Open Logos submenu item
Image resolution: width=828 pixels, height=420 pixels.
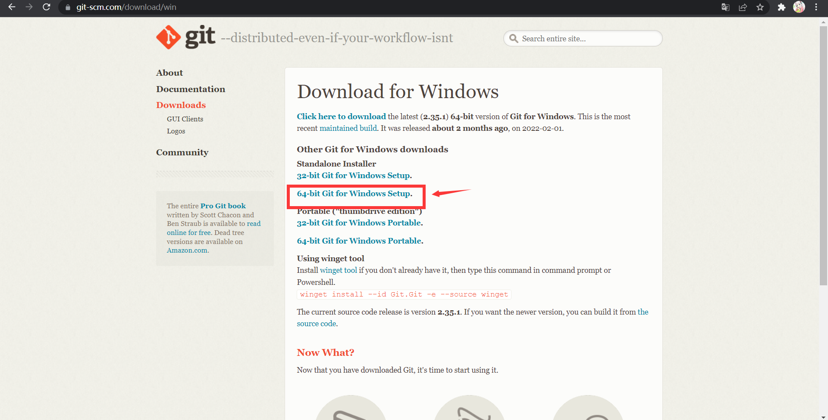click(176, 131)
